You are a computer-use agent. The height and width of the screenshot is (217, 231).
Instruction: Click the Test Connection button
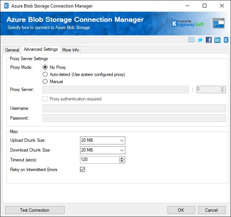click(35, 210)
